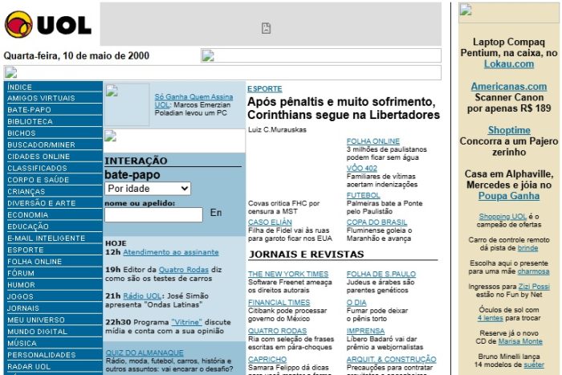The height and width of the screenshot is (375, 562).
Task: Open ÍNDICE in the left menu
Action: click(x=20, y=87)
